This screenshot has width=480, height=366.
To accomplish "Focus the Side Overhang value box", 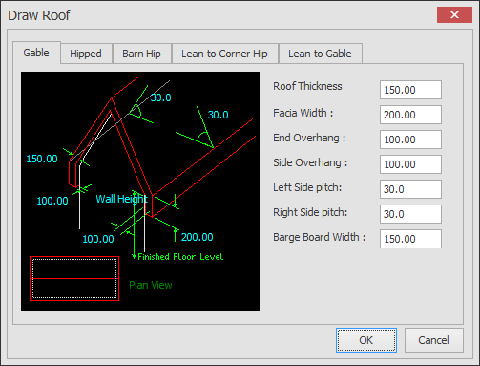I will (x=410, y=164).
